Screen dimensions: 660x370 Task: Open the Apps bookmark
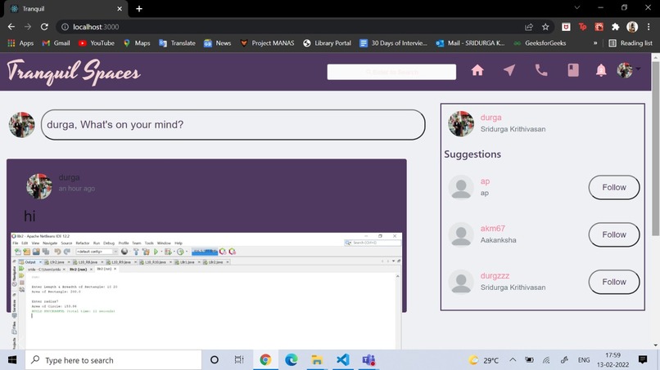point(20,42)
